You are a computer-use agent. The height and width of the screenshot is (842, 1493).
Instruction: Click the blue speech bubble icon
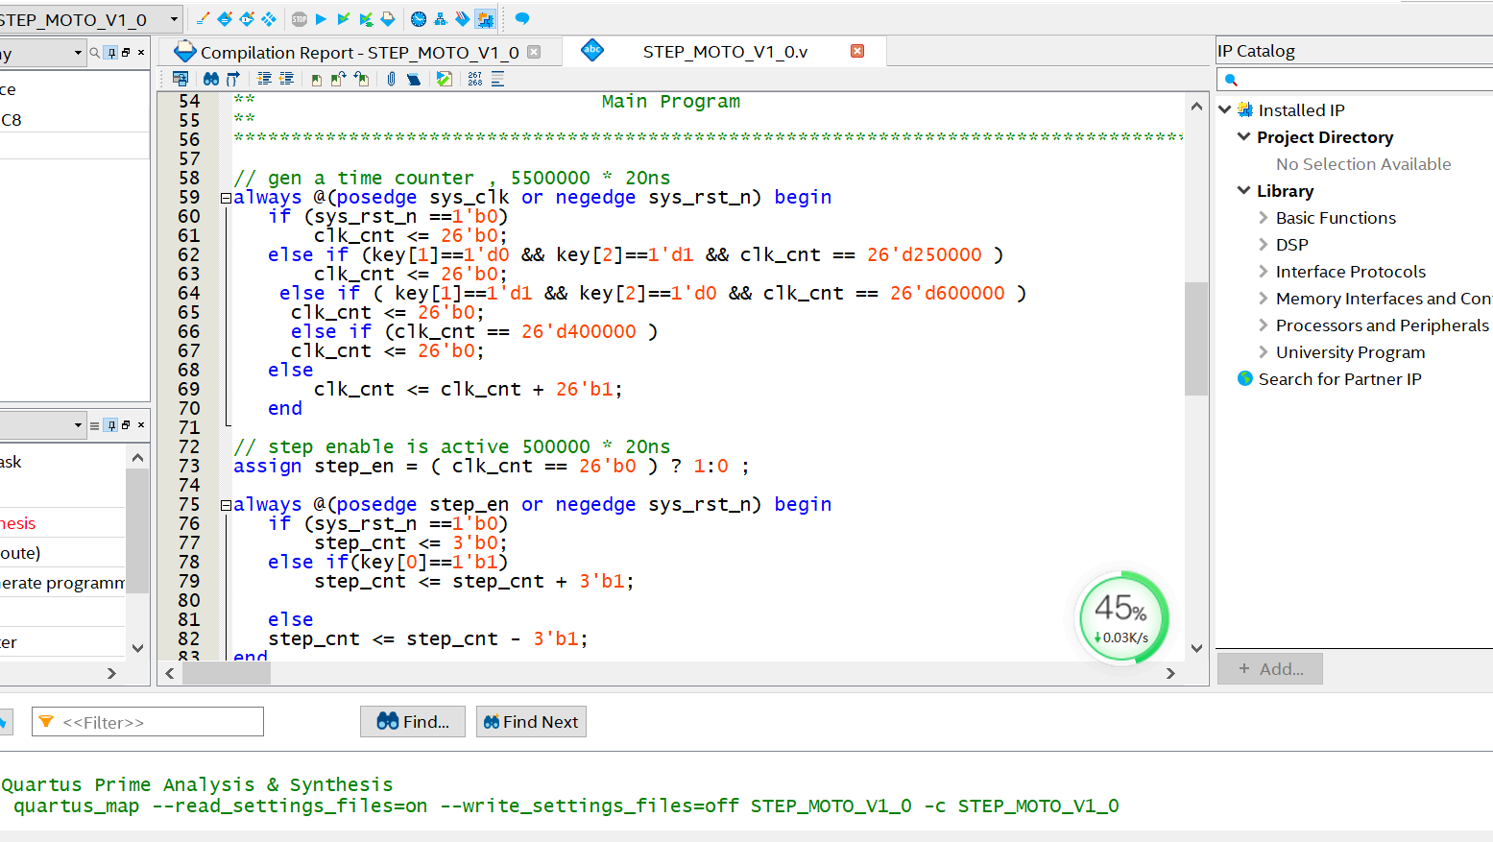521,18
